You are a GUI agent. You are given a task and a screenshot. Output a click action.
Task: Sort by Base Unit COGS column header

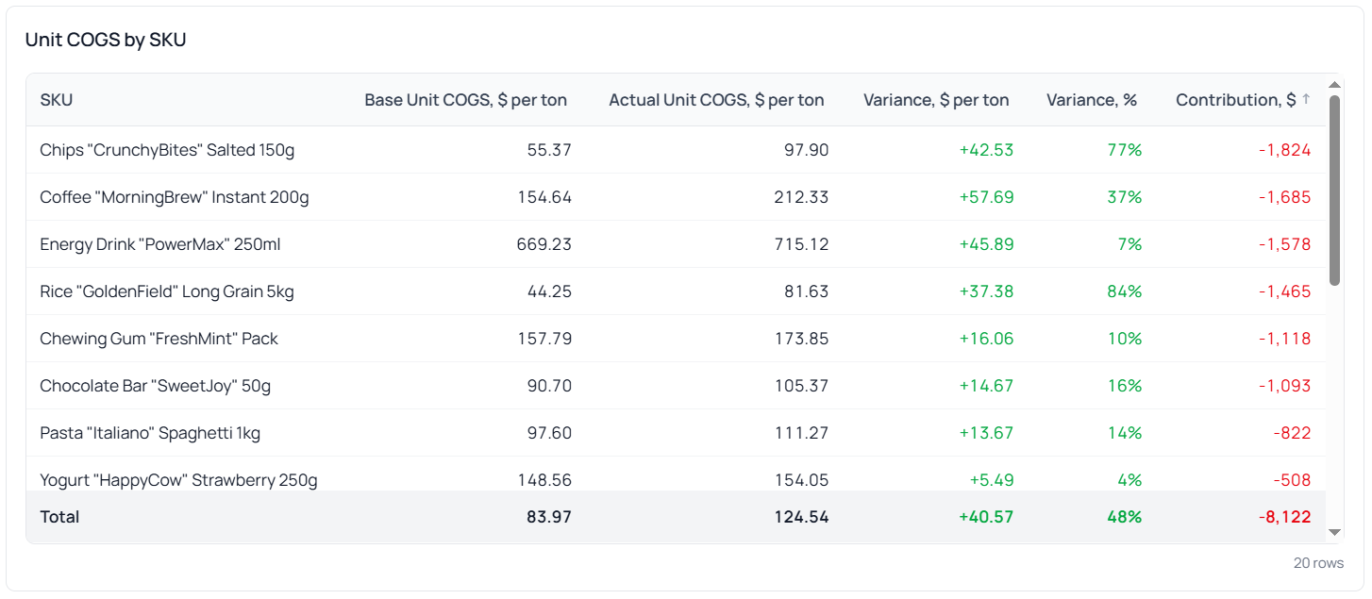(465, 100)
